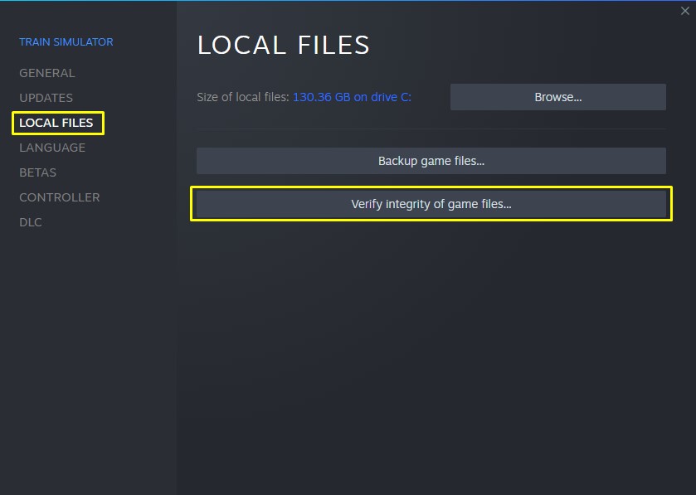The height and width of the screenshot is (495, 696).
Task: Open the Controller settings tab
Action: [x=60, y=197]
